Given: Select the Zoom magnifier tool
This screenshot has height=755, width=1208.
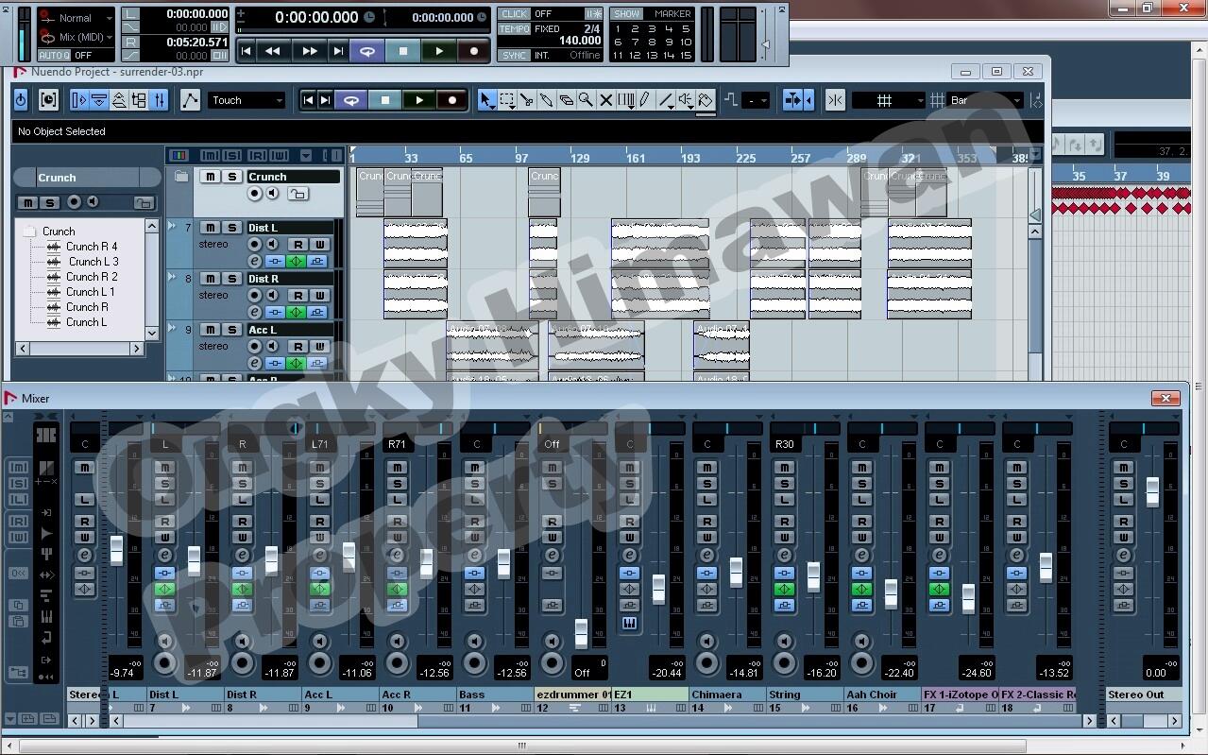Looking at the screenshot, I should (x=586, y=98).
